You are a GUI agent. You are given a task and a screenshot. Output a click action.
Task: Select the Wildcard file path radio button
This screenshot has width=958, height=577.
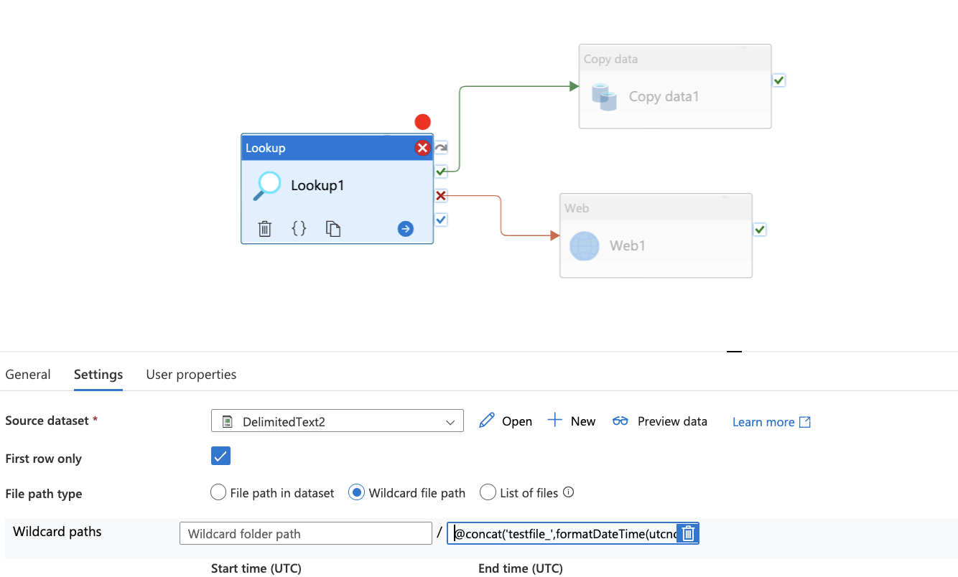point(356,492)
